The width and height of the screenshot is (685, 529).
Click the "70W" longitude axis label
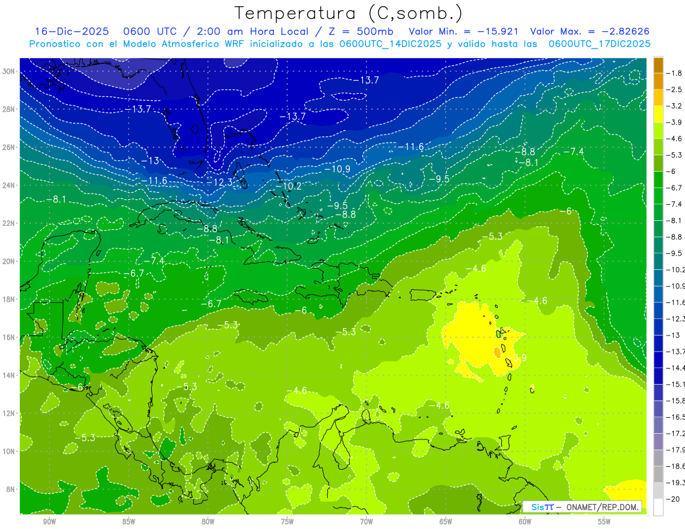[x=366, y=522]
